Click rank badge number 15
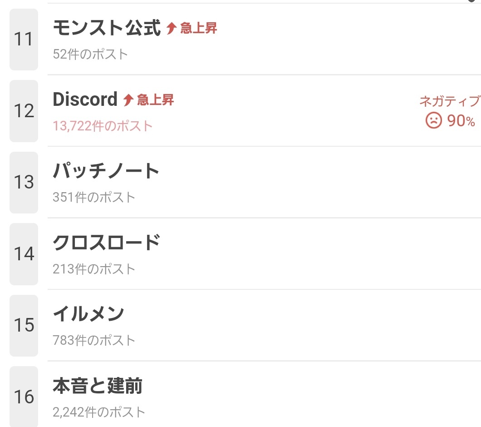This screenshot has height=427, width=481. point(24,325)
